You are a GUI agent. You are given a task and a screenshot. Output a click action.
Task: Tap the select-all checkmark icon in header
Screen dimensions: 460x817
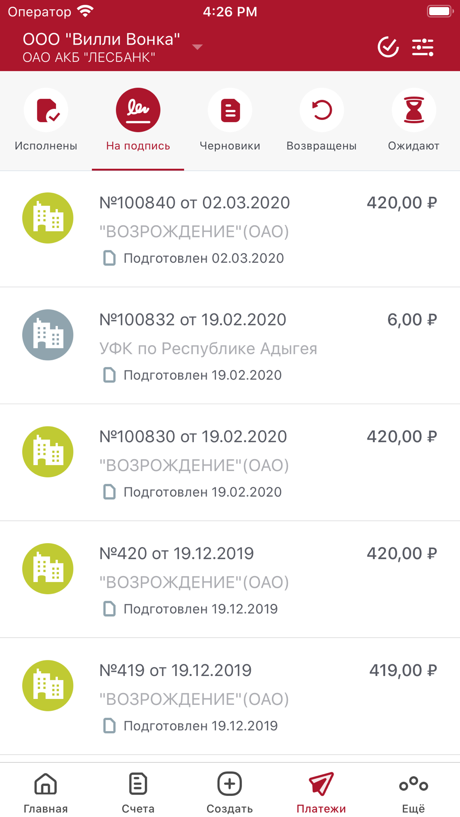pos(388,47)
